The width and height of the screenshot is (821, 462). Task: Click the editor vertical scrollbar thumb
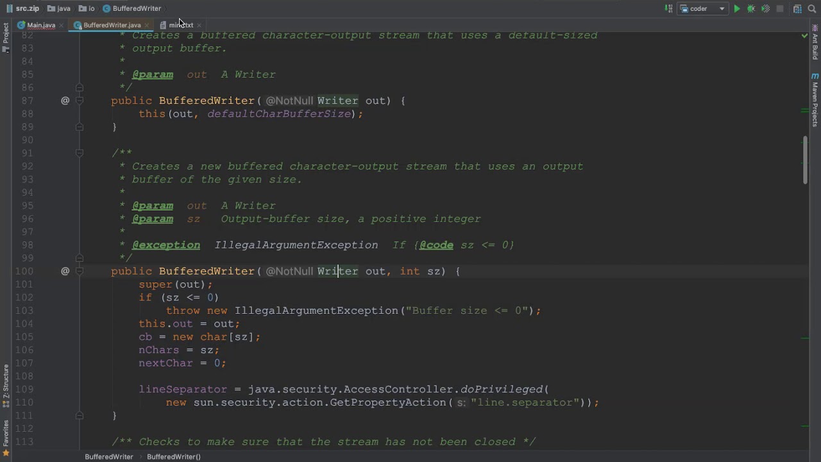click(x=806, y=160)
